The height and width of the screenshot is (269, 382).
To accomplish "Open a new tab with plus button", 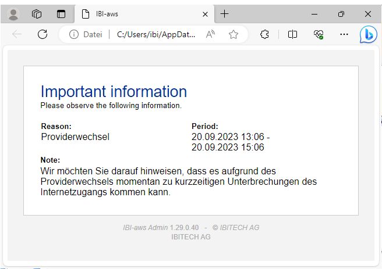I will (x=225, y=14).
